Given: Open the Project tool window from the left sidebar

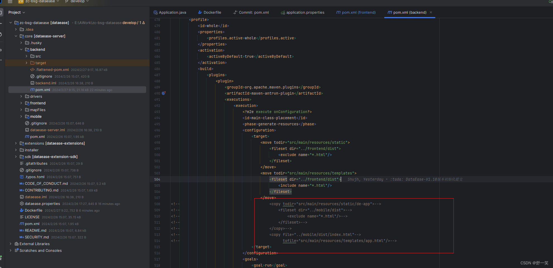Looking at the screenshot, I should point(1,12).
